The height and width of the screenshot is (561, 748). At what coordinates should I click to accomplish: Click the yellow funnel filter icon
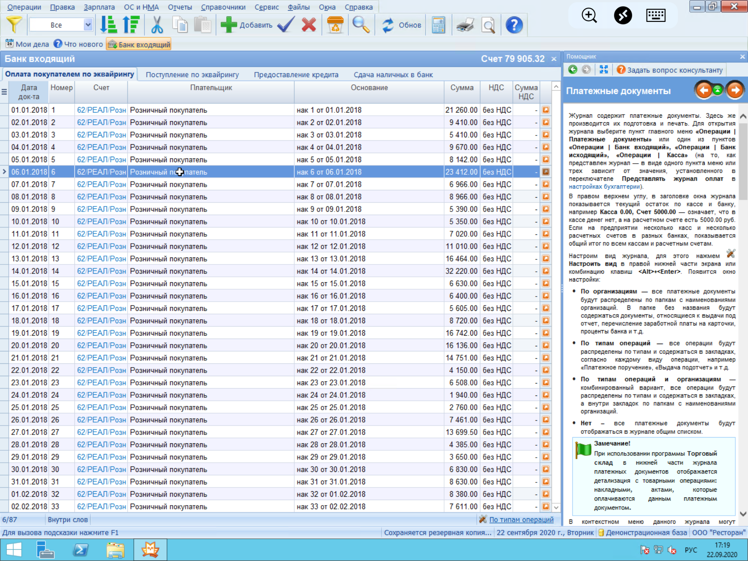(14, 25)
